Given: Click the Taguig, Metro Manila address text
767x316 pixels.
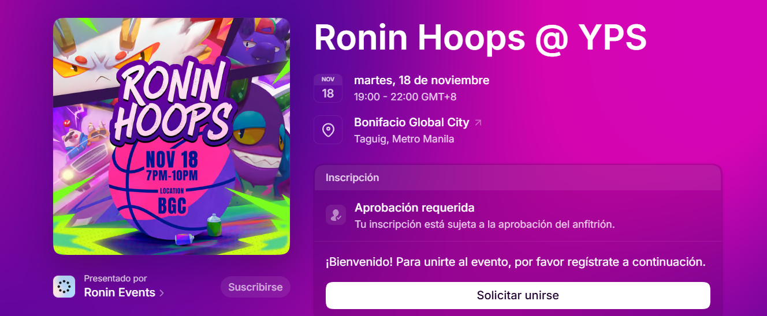Looking at the screenshot, I should pos(404,139).
